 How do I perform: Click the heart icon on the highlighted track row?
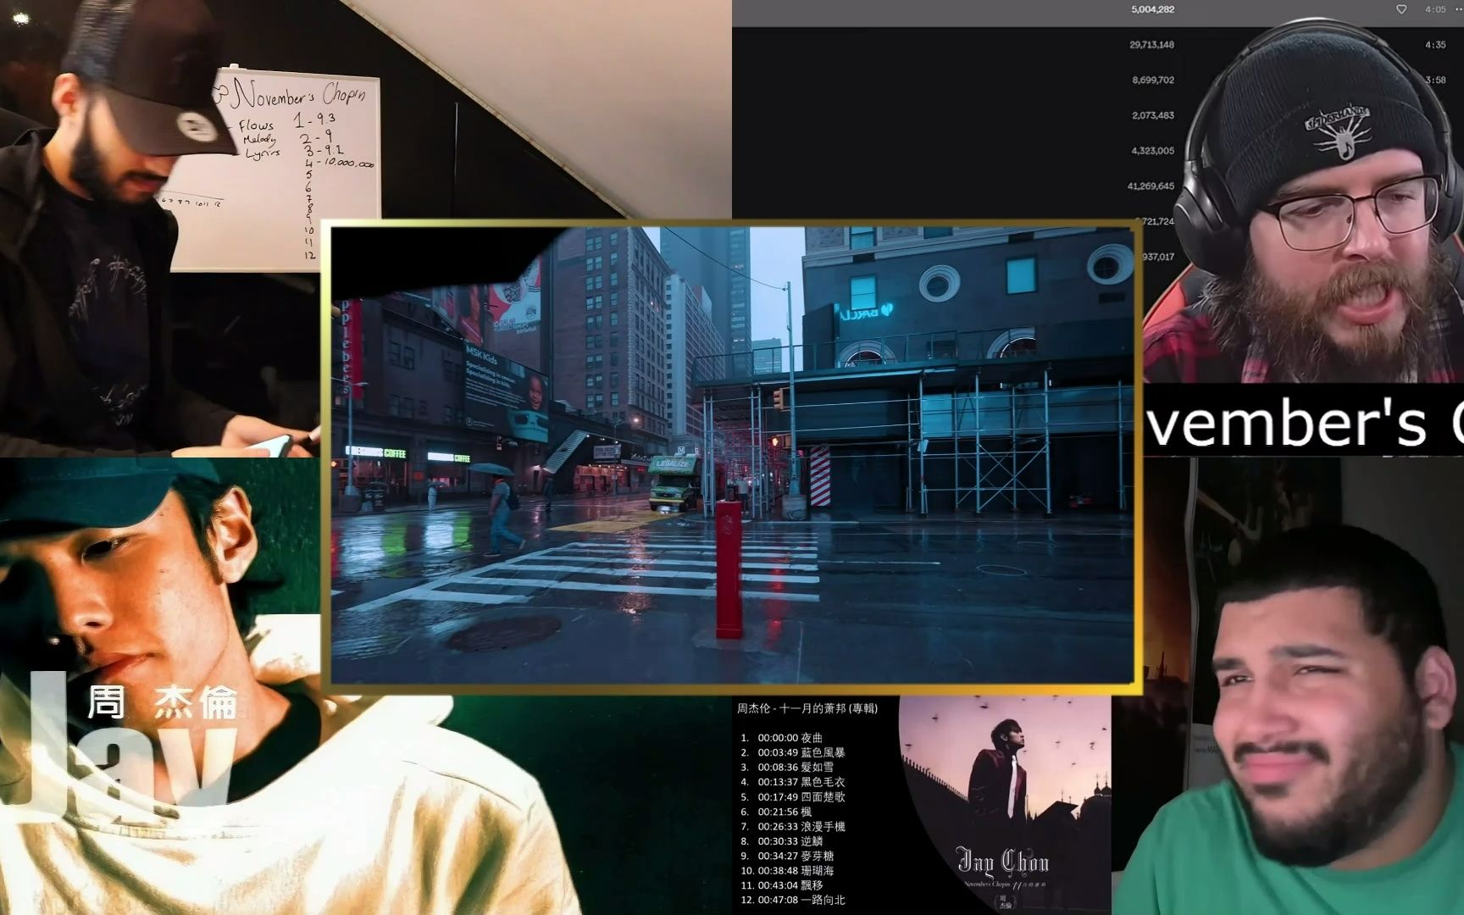[x=1401, y=9]
